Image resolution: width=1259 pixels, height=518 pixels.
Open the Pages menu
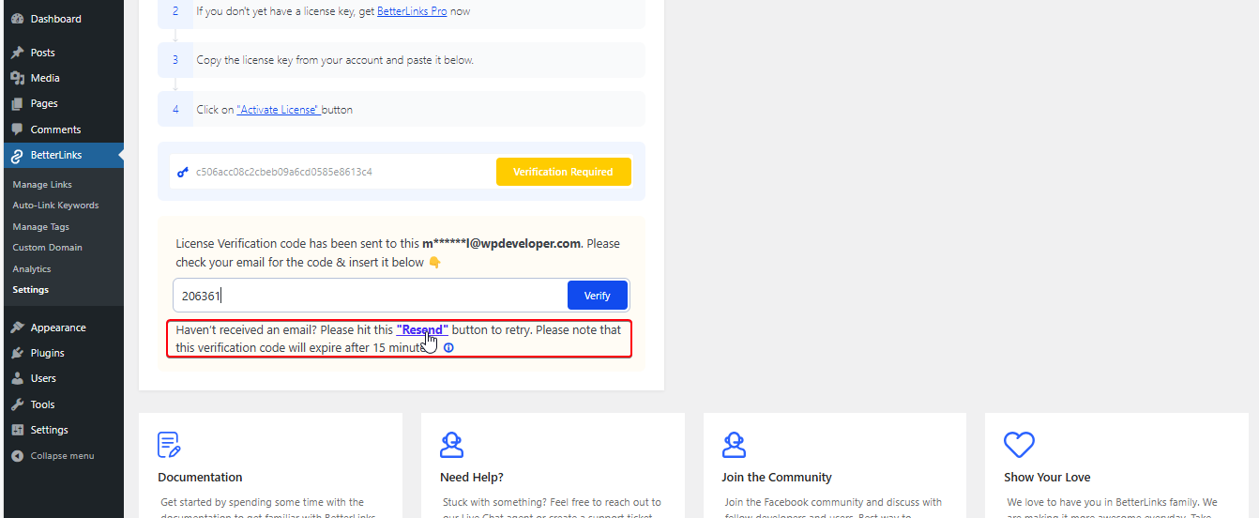[x=62, y=103]
